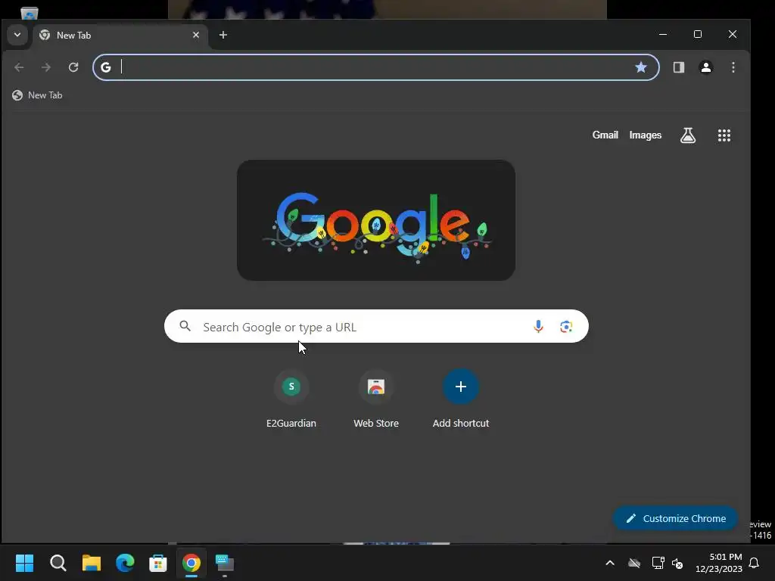Search by image with Google Lens
This screenshot has width=775, height=581.
(x=566, y=326)
